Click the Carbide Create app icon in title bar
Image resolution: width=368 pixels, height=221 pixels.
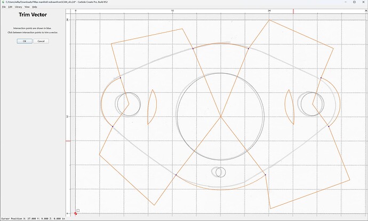tap(3, 2)
